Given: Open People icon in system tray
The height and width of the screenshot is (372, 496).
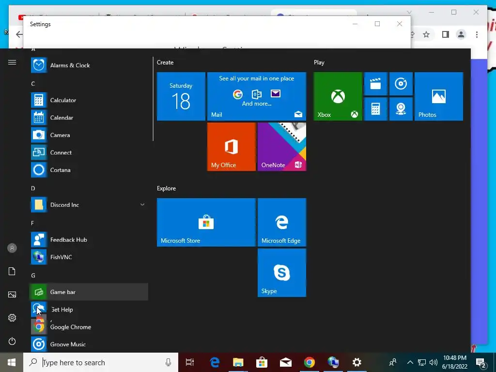Looking at the screenshot, I should (x=393, y=362).
